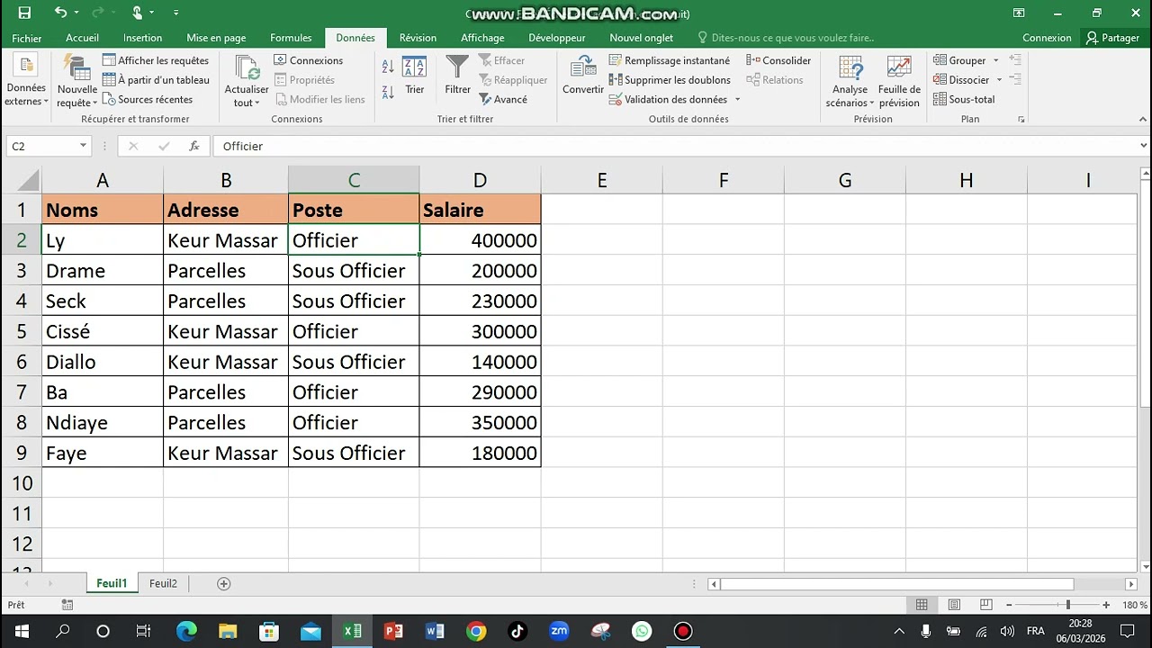Switch to Formules tab
The width and height of the screenshot is (1152, 648).
[x=291, y=38]
